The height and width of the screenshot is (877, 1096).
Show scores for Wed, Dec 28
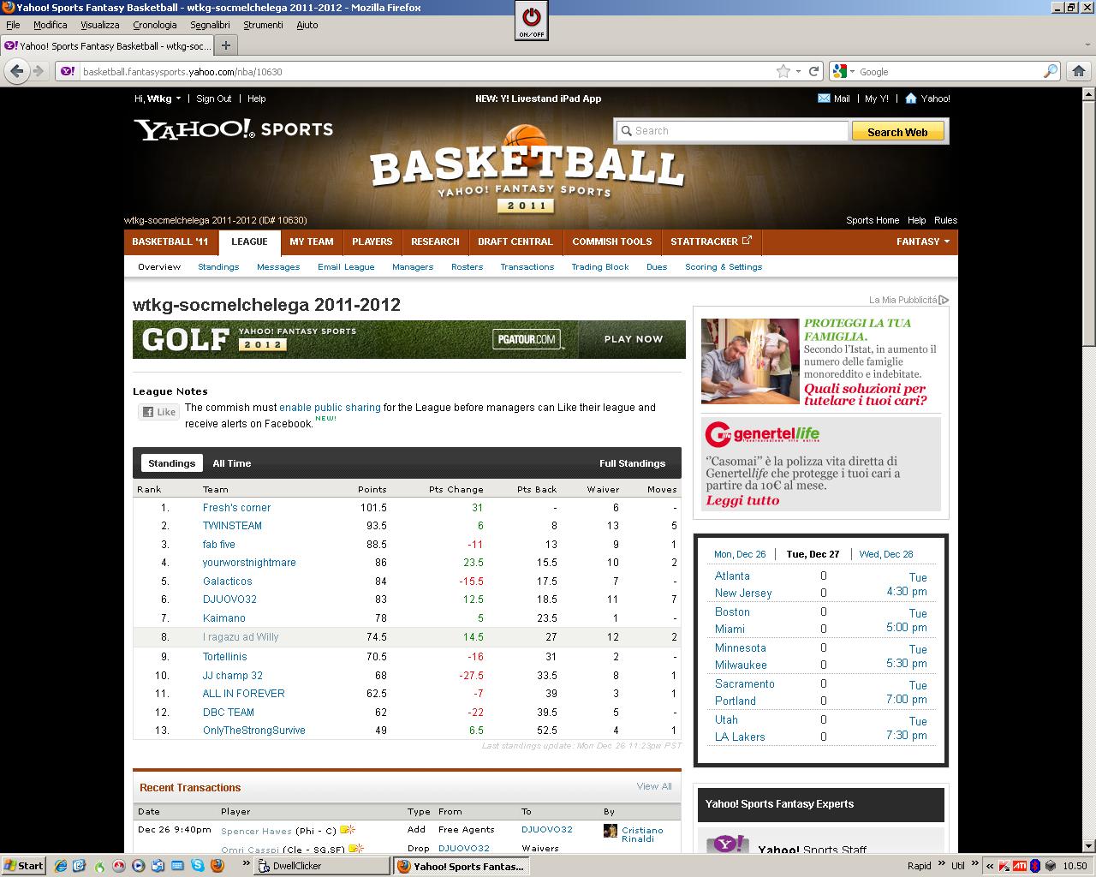coord(886,554)
